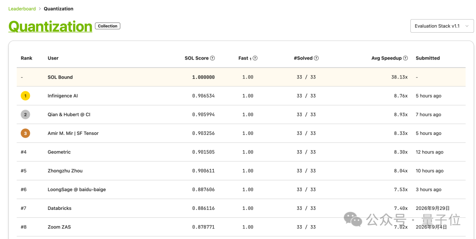The width and height of the screenshot is (476, 239).
Task: Click the SOL score 0.887606
Action: click(203, 190)
